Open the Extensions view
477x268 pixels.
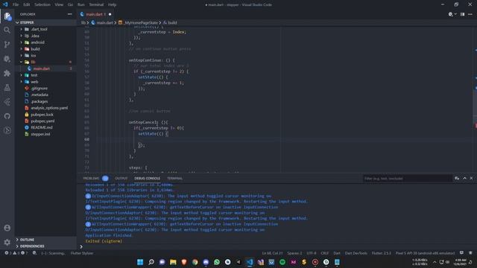7,73
